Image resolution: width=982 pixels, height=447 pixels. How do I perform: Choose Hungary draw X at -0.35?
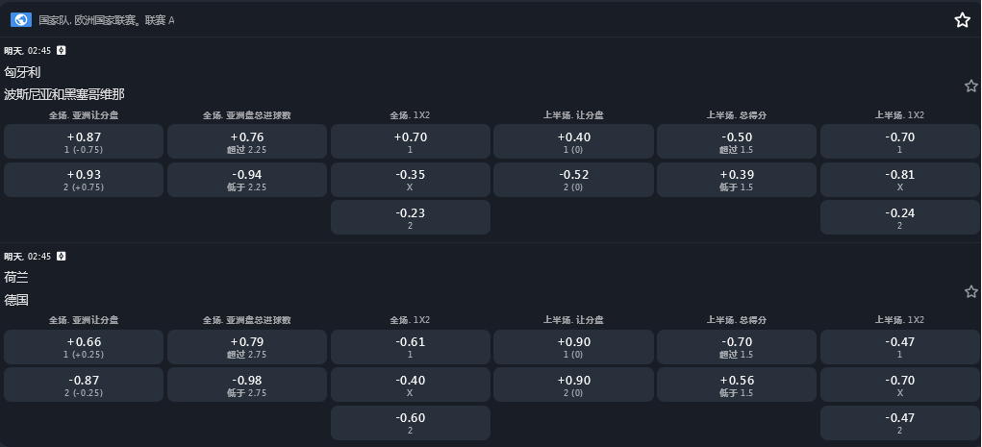click(410, 180)
